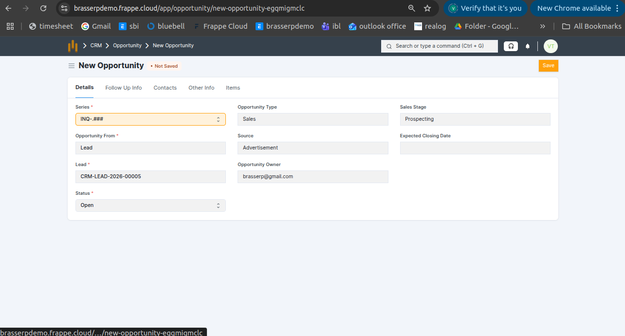Click the headset help icon
Viewport: 625px width, 336px height.
point(511,46)
